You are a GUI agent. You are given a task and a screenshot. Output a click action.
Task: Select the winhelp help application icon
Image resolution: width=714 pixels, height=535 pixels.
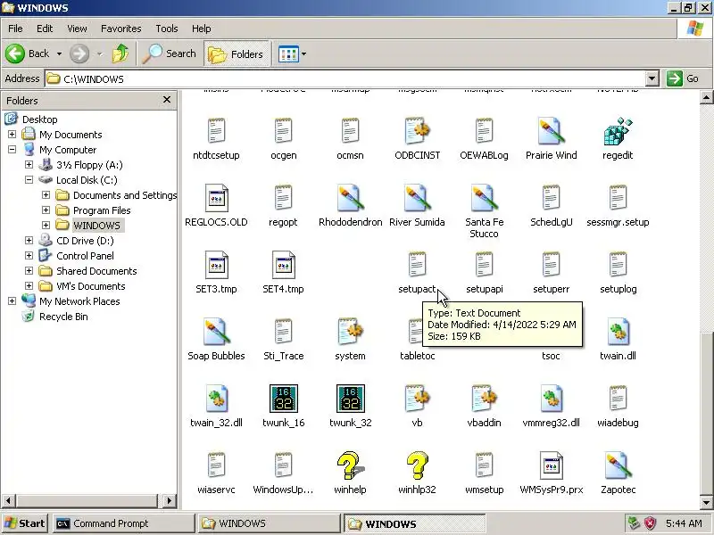[x=349, y=465]
